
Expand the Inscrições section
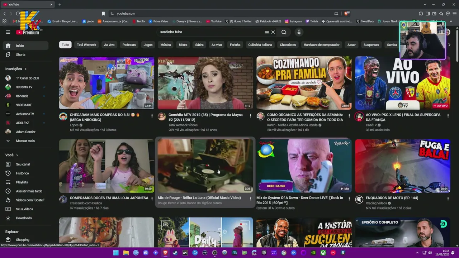pyautogui.click(x=16, y=69)
